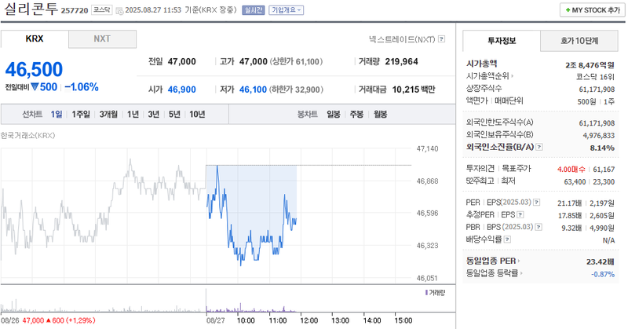Select the 1주일 chart period
628x329 pixels.
(81, 114)
